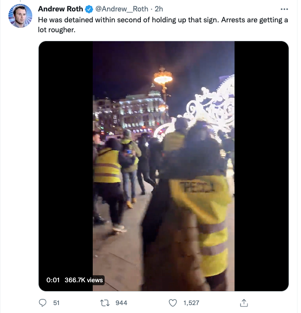Retweet the post using the retweet icon
This screenshot has width=301, height=313.
point(104,303)
